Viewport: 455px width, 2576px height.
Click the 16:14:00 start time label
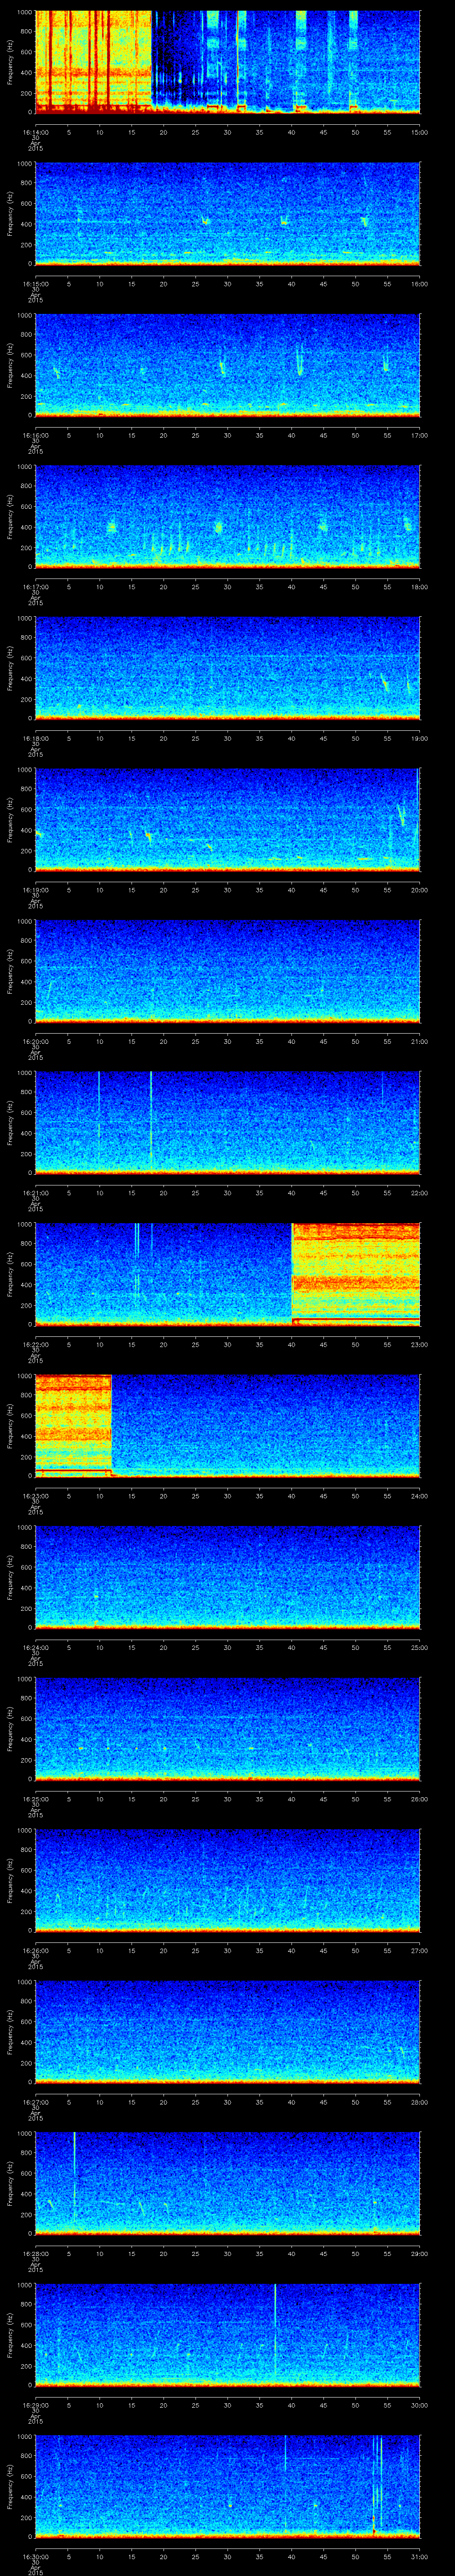[x=35, y=131]
